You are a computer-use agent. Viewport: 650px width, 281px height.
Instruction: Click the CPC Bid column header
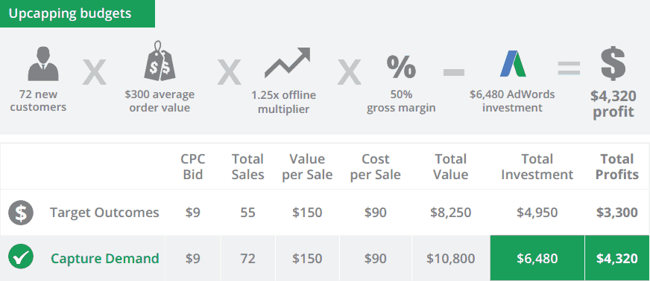[x=193, y=167]
